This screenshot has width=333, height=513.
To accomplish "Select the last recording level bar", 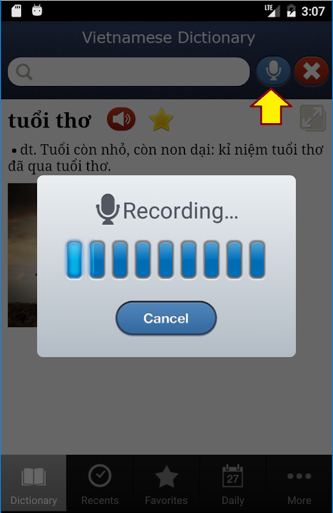I will point(257,260).
